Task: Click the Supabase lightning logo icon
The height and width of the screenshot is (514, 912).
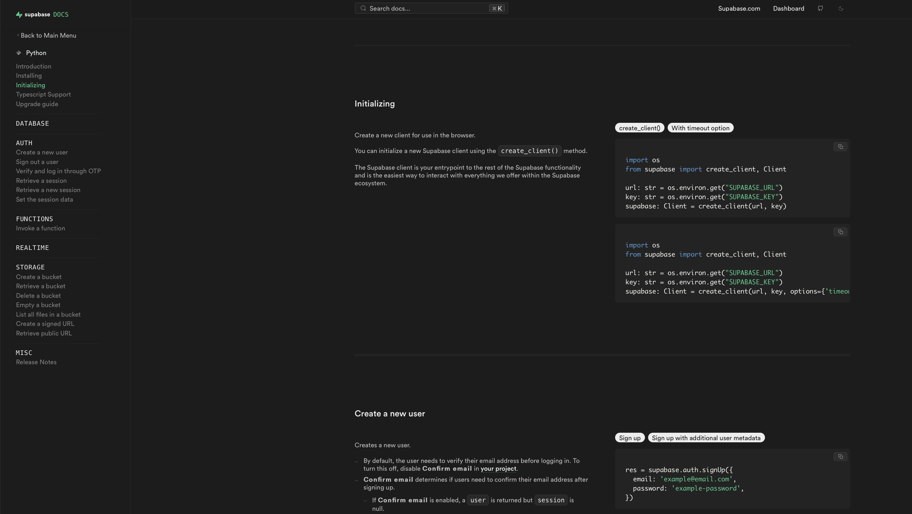Action: click(19, 15)
